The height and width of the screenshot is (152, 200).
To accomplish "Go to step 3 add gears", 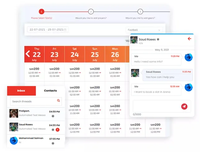I will (x=140, y=12).
